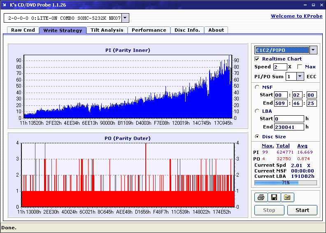
Task: Select the MSF radio button
Action: pos(257,87)
